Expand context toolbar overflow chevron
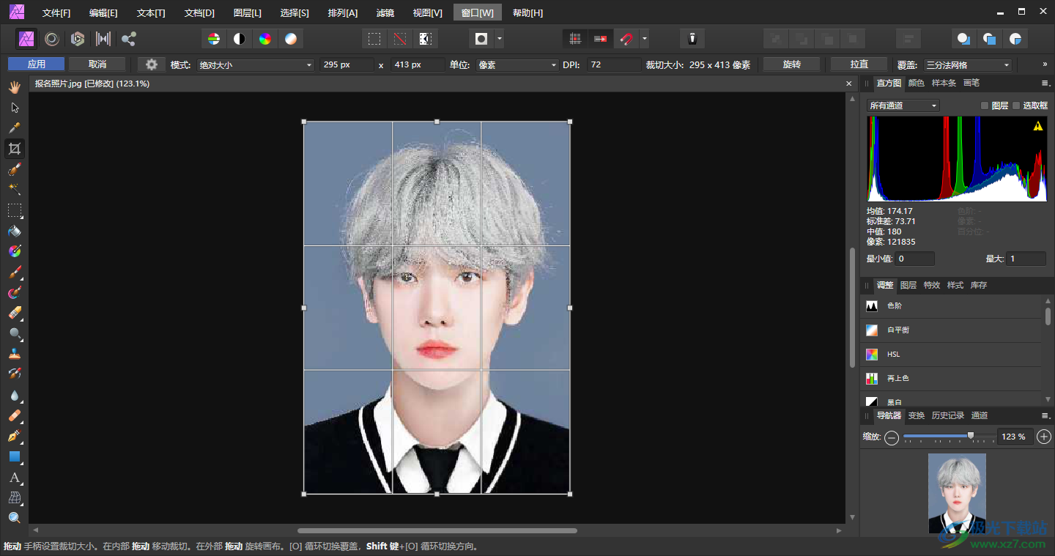Image resolution: width=1055 pixels, height=556 pixels. pos(1045,64)
